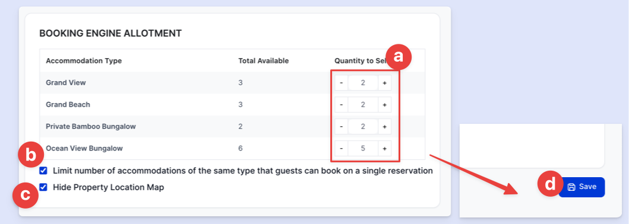
Task: Click the floppy disk icon in Save
Action: coord(572,187)
